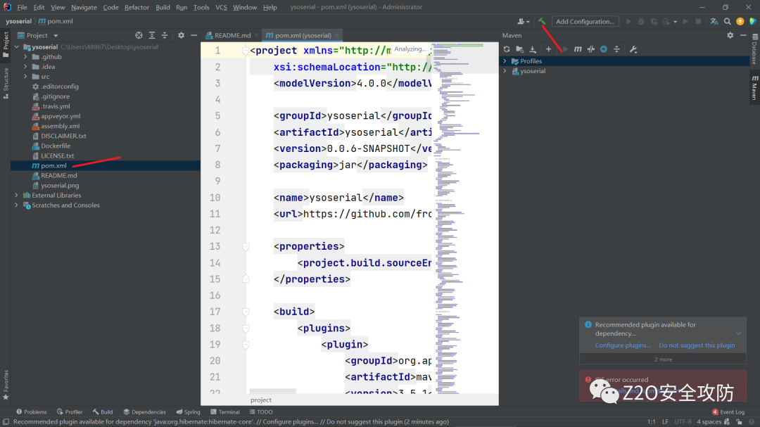Open the Navigate menu
The height and width of the screenshot is (427, 760).
tap(84, 7)
